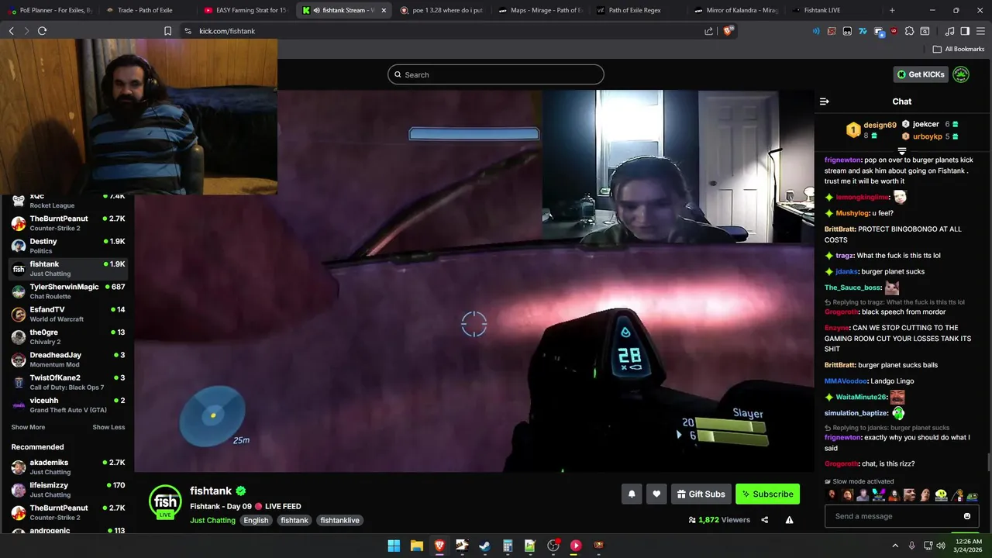Click the tab search extension icon
The height and width of the screenshot is (558, 992).
pyautogui.click(x=925, y=31)
